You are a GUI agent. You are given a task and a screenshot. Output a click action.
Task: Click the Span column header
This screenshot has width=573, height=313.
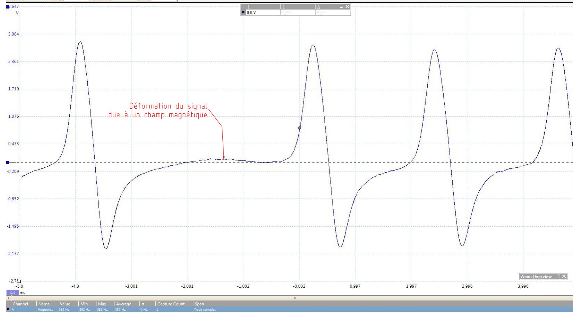[199, 304]
